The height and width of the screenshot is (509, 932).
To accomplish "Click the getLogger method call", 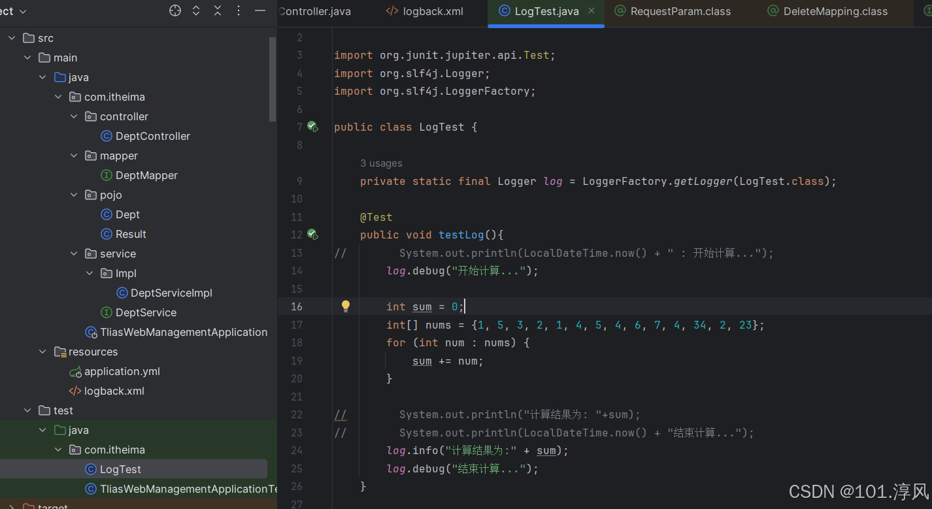I will 703,181.
